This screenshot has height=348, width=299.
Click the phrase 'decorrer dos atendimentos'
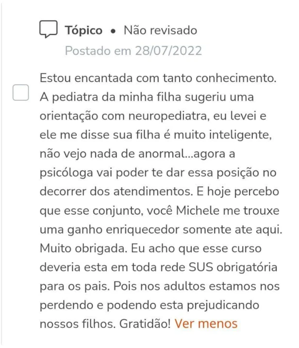click(x=116, y=191)
